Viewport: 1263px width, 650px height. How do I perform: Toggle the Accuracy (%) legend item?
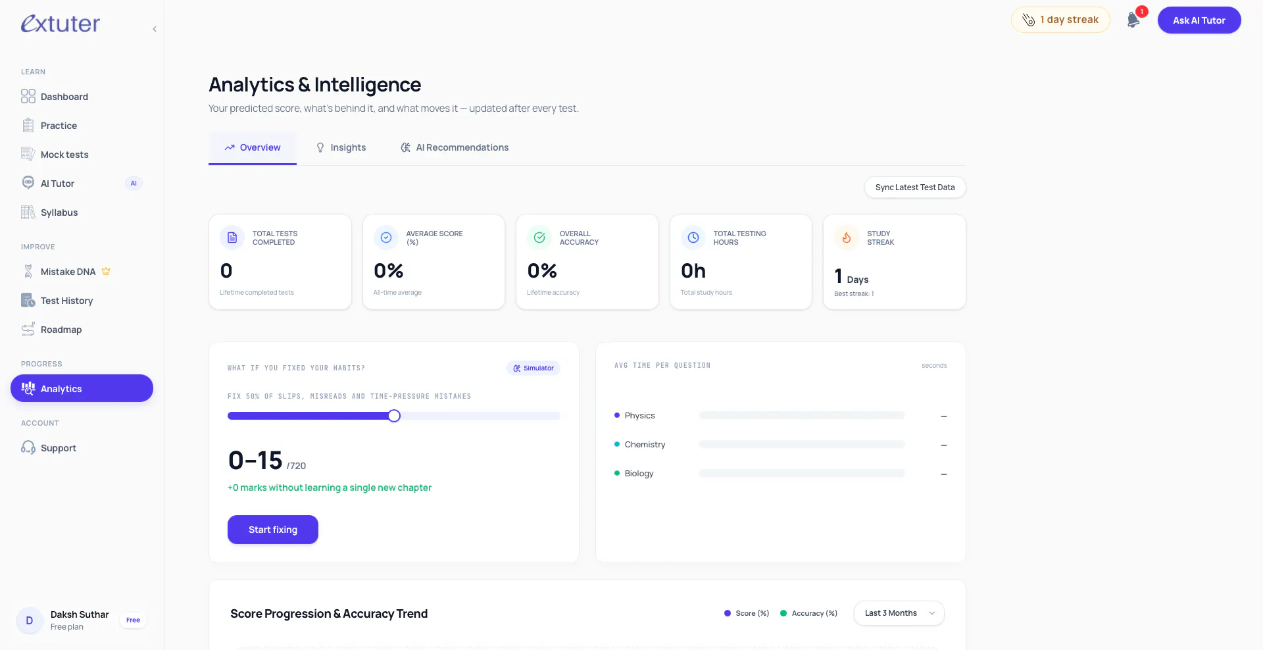809,613
